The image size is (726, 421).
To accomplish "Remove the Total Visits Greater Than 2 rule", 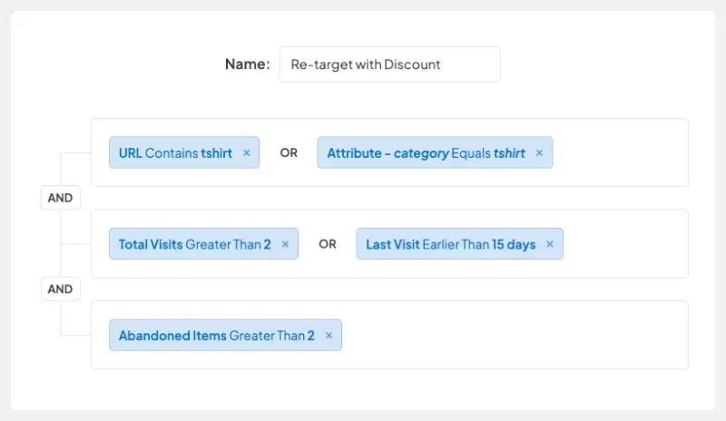I will 285,244.
